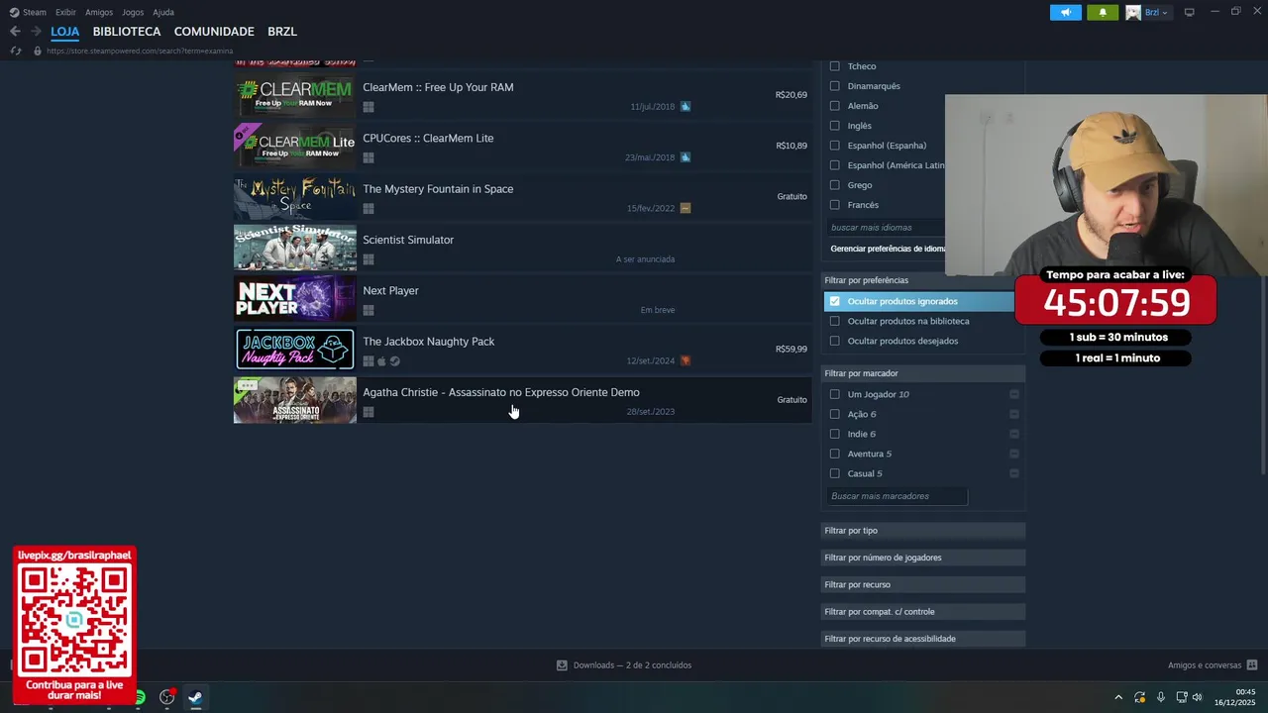This screenshot has width=1268, height=713.
Task: Click the forward navigation arrow
Action: point(36,32)
